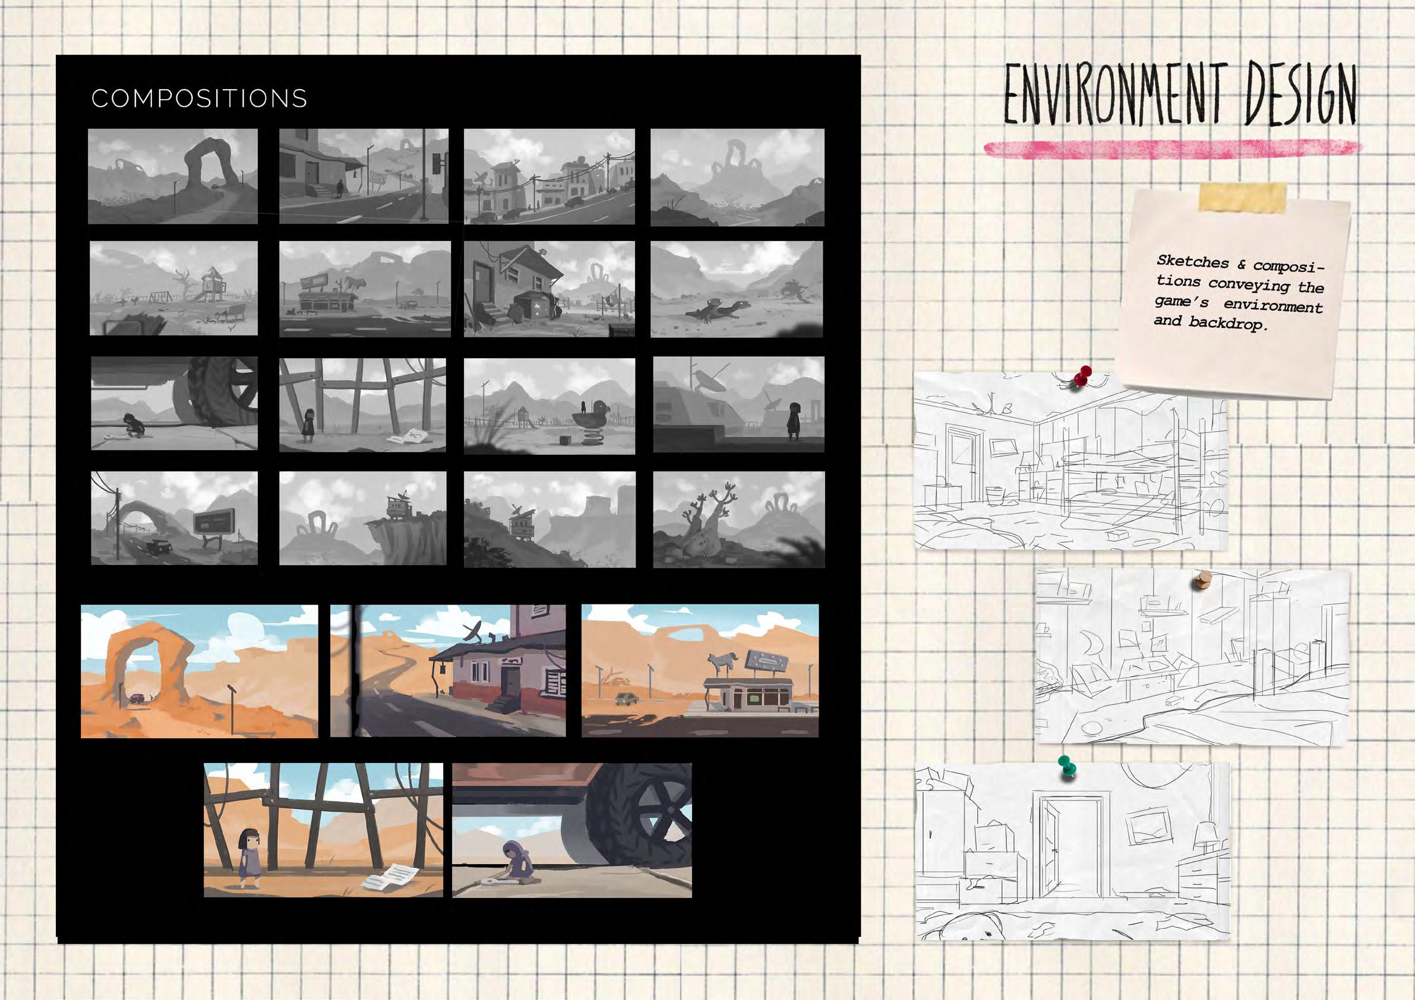Open colored child beside giant tire painting

(x=571, y=830)
